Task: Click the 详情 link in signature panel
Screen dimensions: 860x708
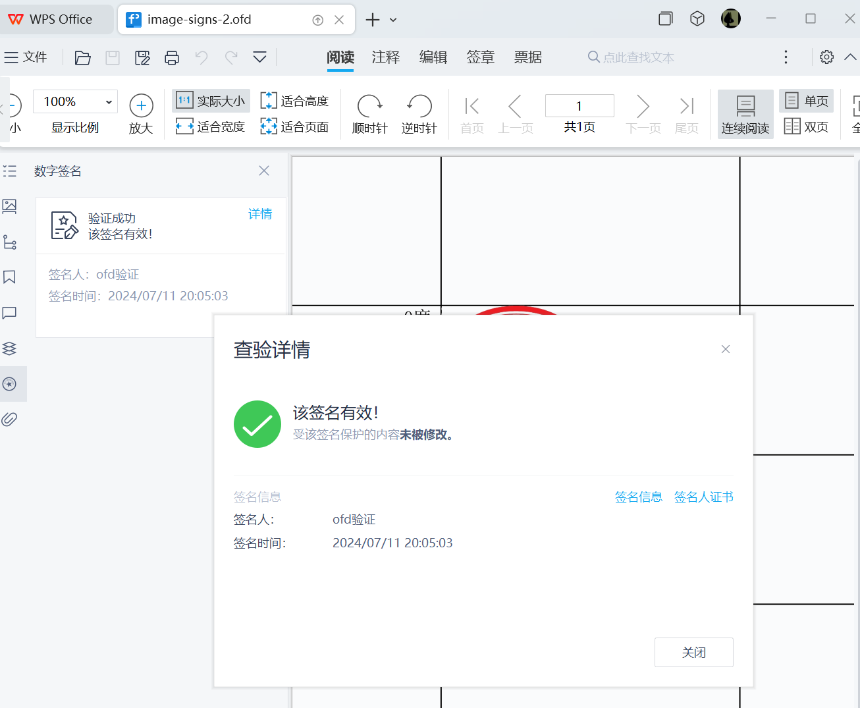Action: [260, 214]
